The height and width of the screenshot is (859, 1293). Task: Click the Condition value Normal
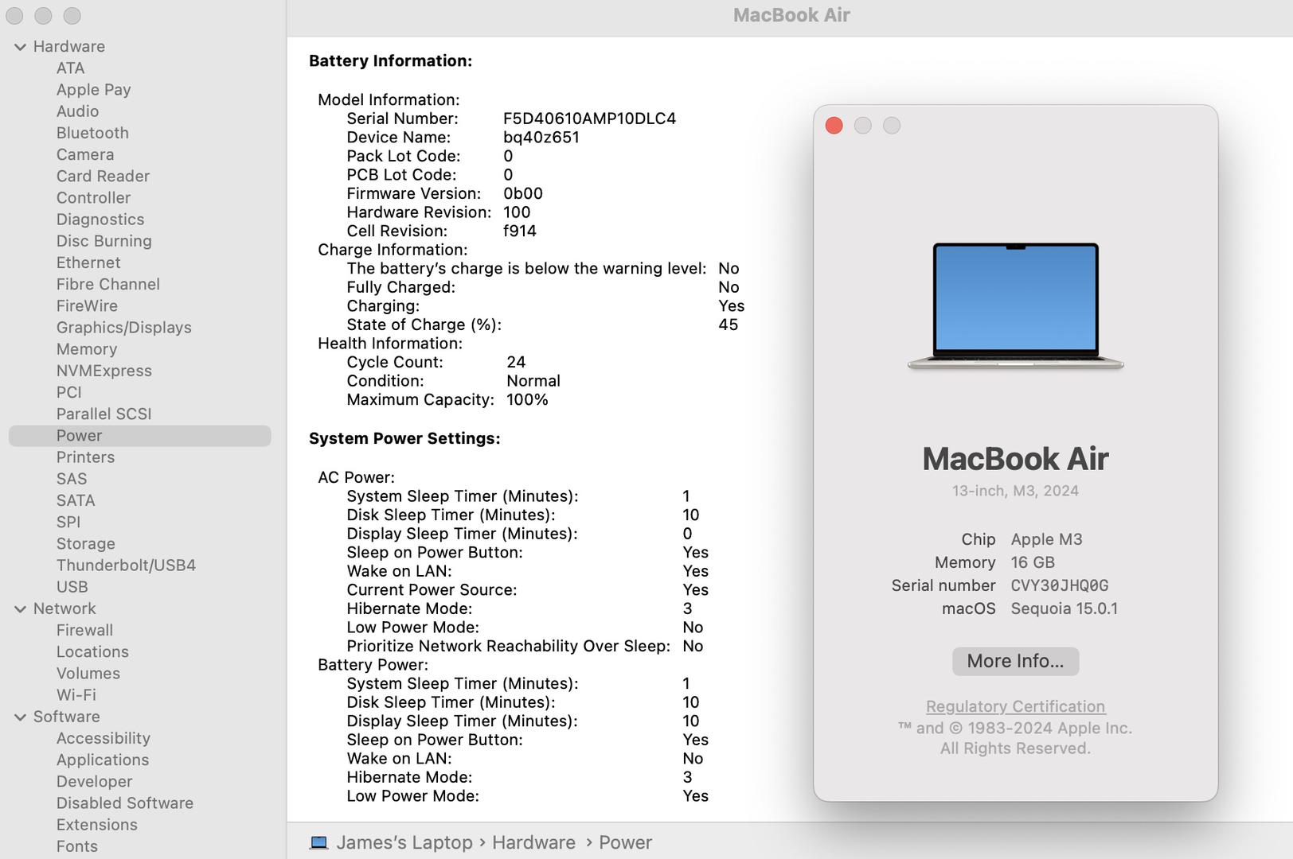pos(533,381)
